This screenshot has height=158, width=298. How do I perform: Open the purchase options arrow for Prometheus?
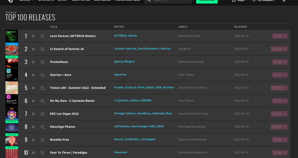[285, 62]
